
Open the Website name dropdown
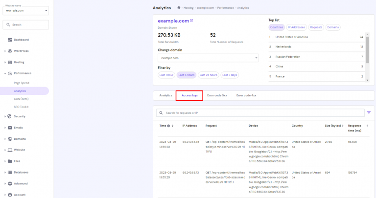(26, 10)
